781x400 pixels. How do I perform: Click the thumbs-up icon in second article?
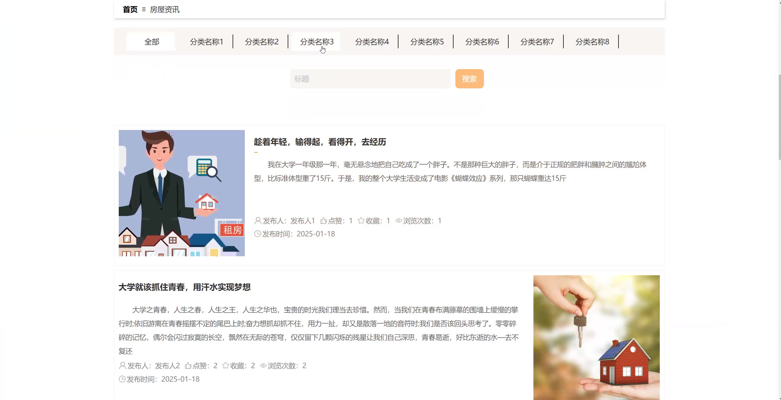coord(188,365)
